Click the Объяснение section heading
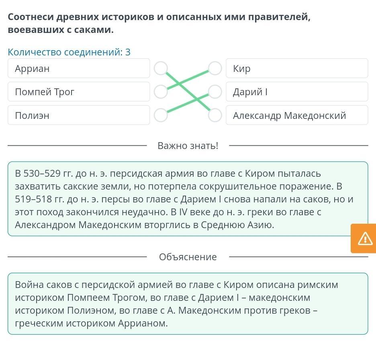The width and height of the screenshot is (376, 347). (x=188, y=257)
